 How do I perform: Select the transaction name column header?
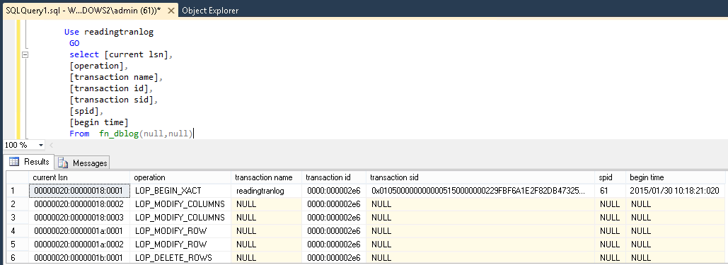click(x=267, y=177)
